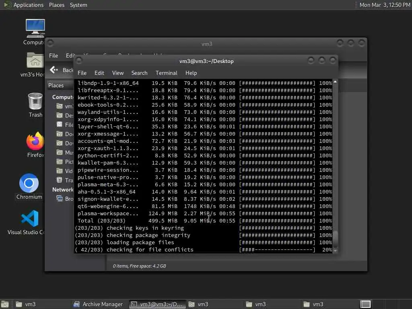Open the System panel menu

(78, 5)
